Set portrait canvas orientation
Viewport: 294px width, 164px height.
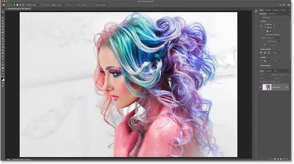(267, 31)
